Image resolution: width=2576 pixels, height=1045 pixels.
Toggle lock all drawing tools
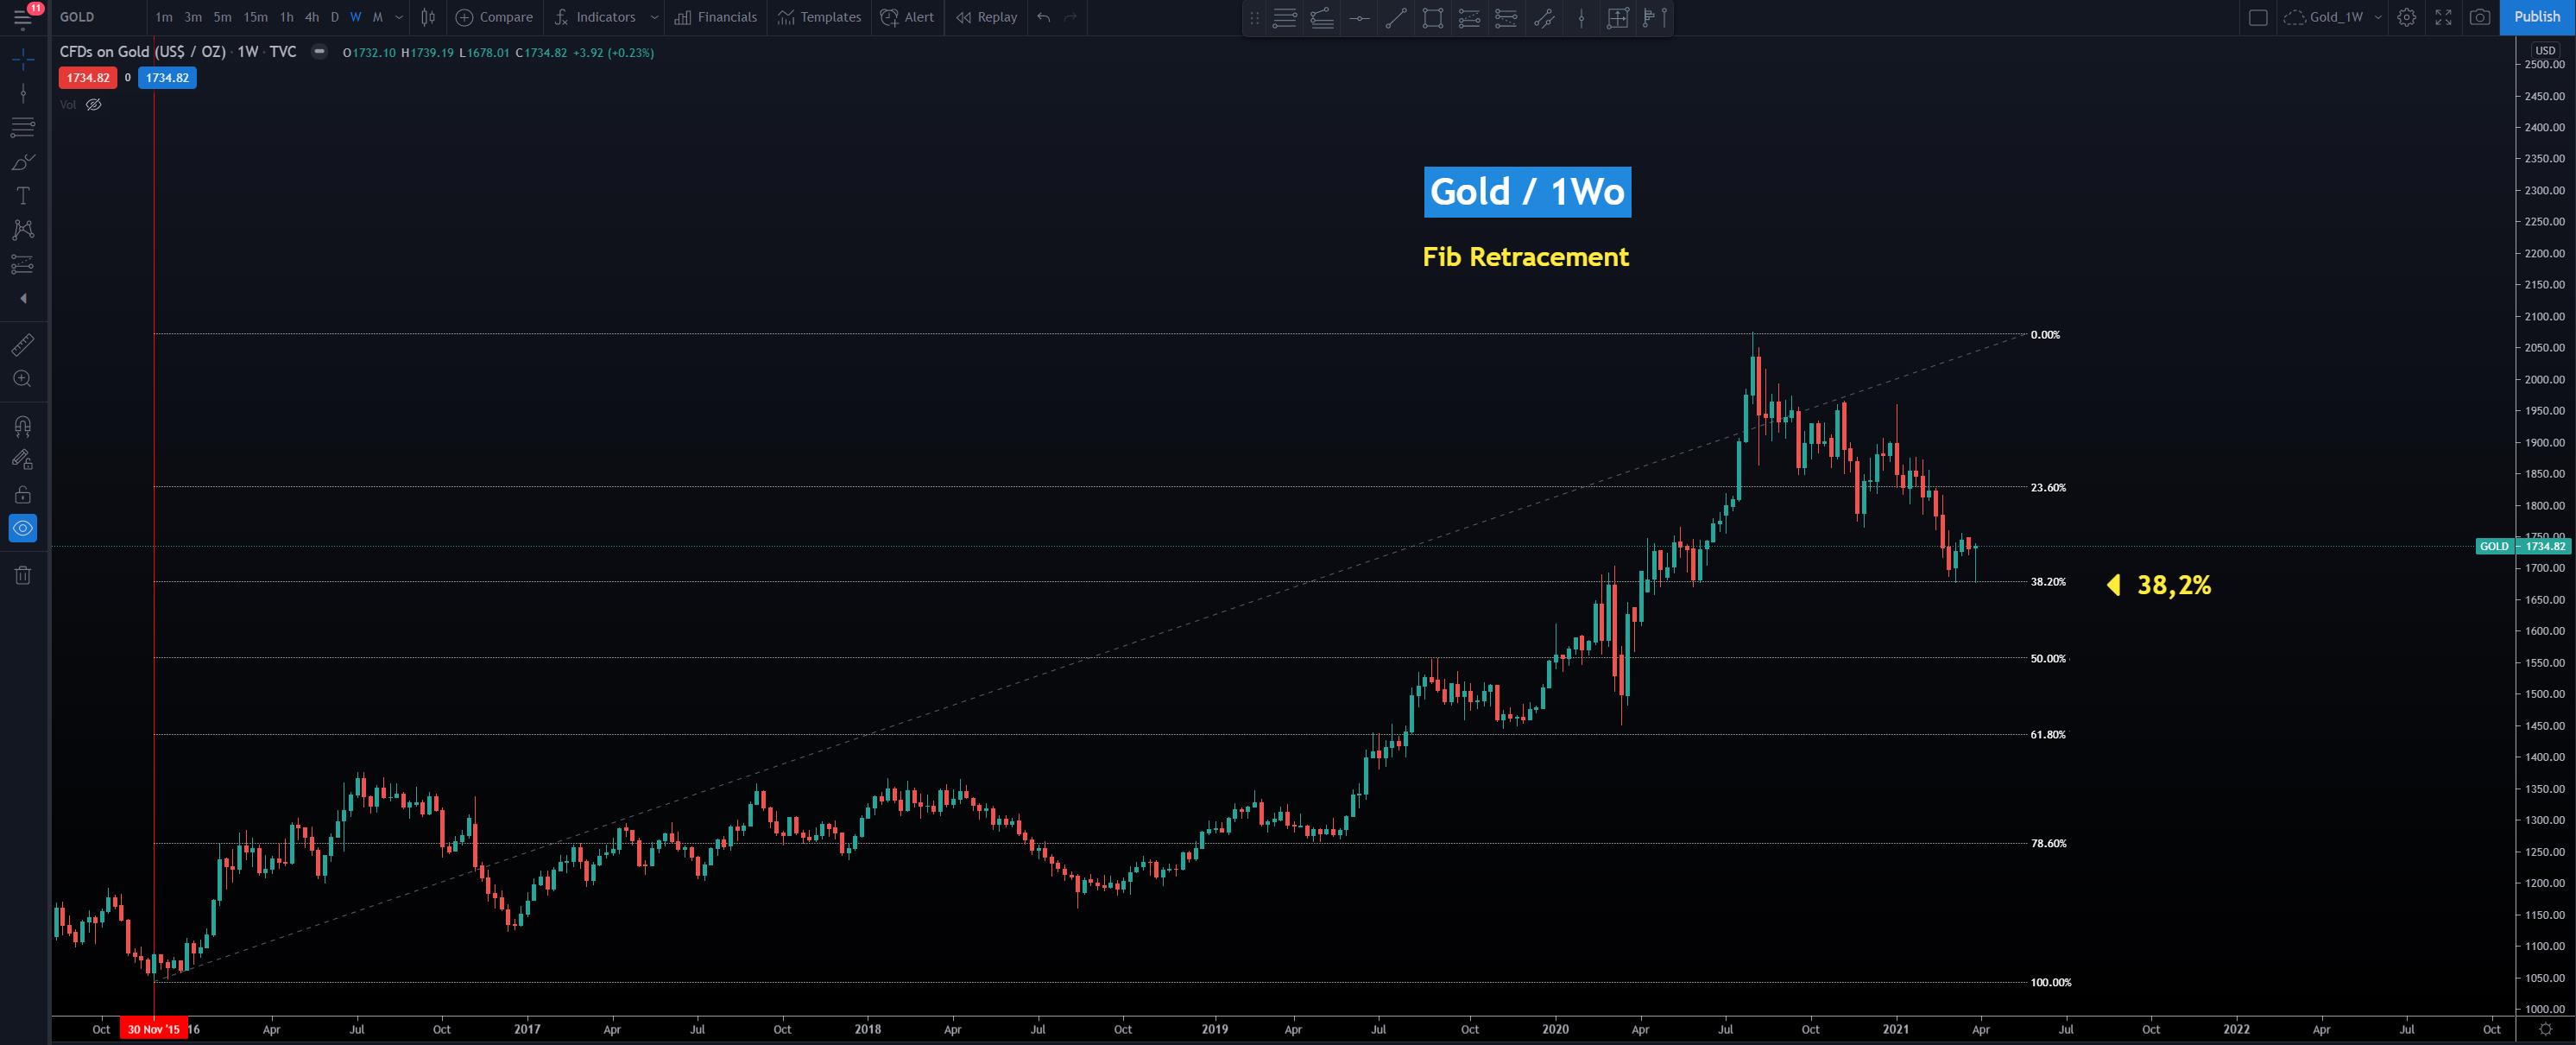22,495
